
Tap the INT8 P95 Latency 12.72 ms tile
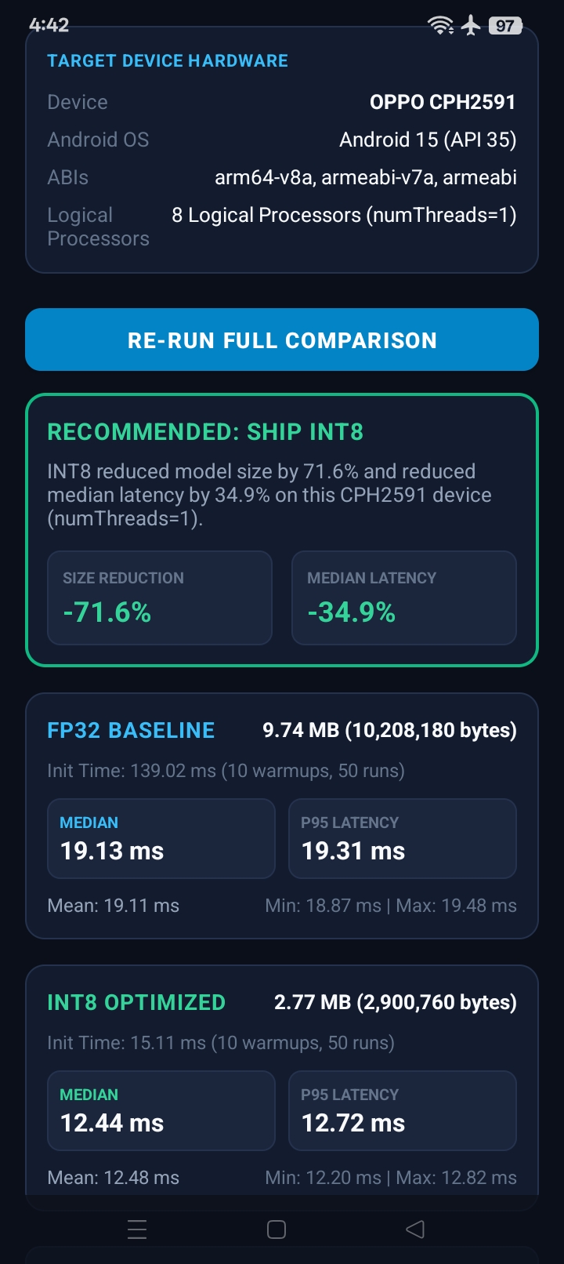coord(403,1111)
